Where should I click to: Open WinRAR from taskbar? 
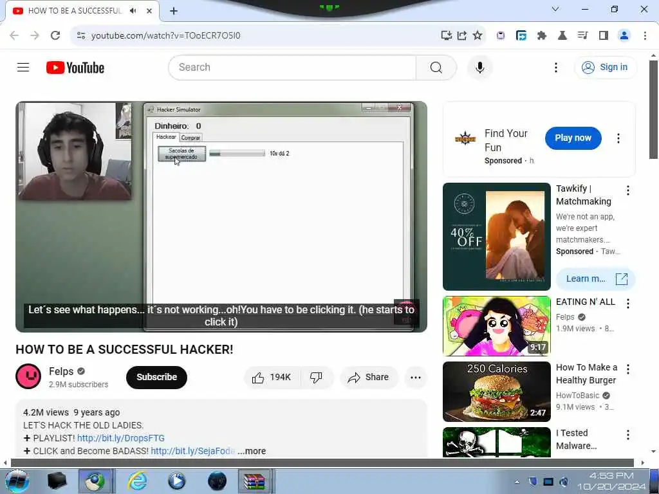point(255,481)
